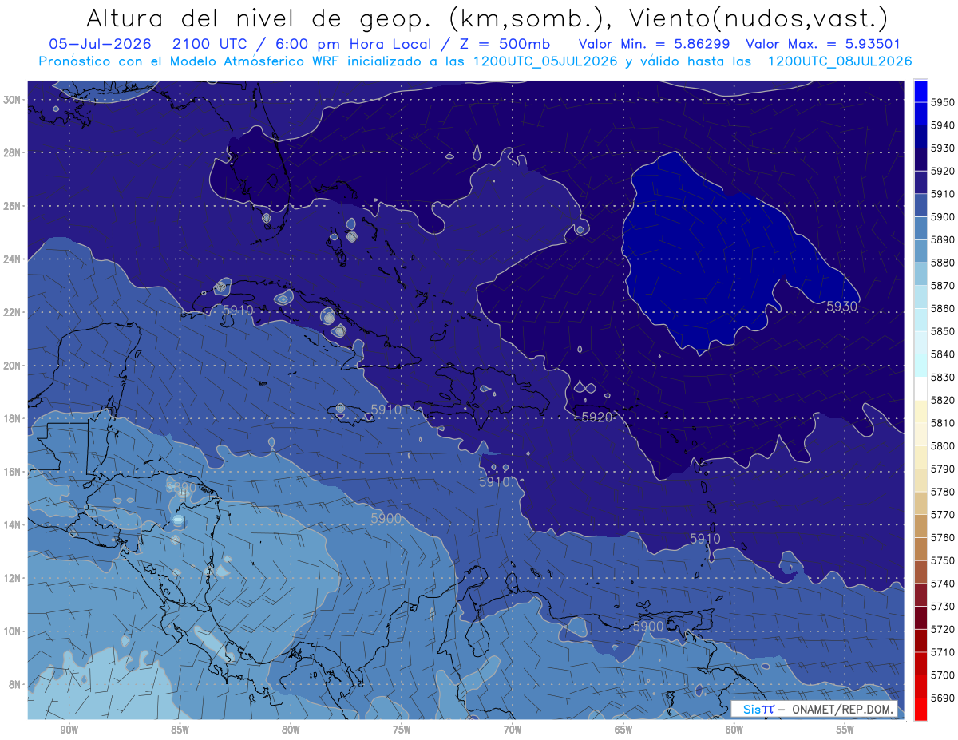Click the bright red swatch at the scale bottom

pos(920,709)
